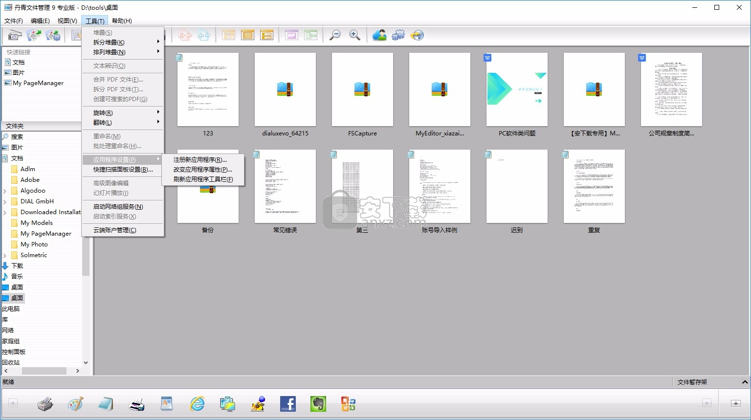Open Paint palette icon in application bar
Viewport: 751px width, 420px height.
pyautogui.click(x=75, y=404)
